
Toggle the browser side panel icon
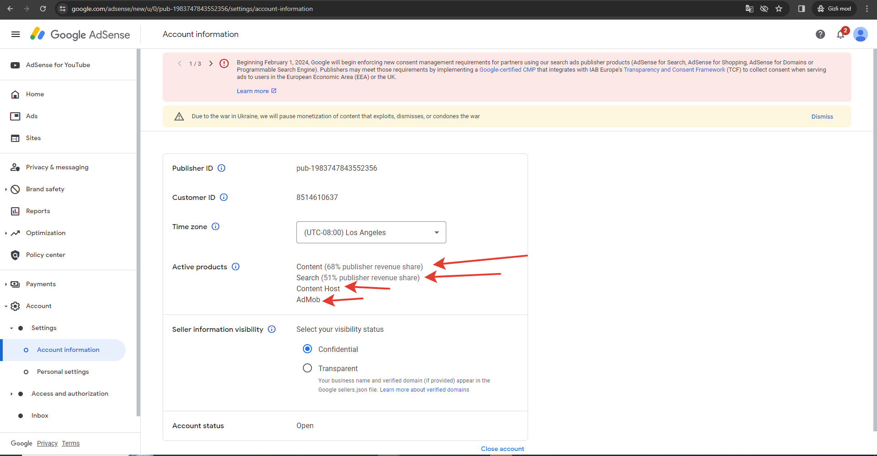coord(801,9)
